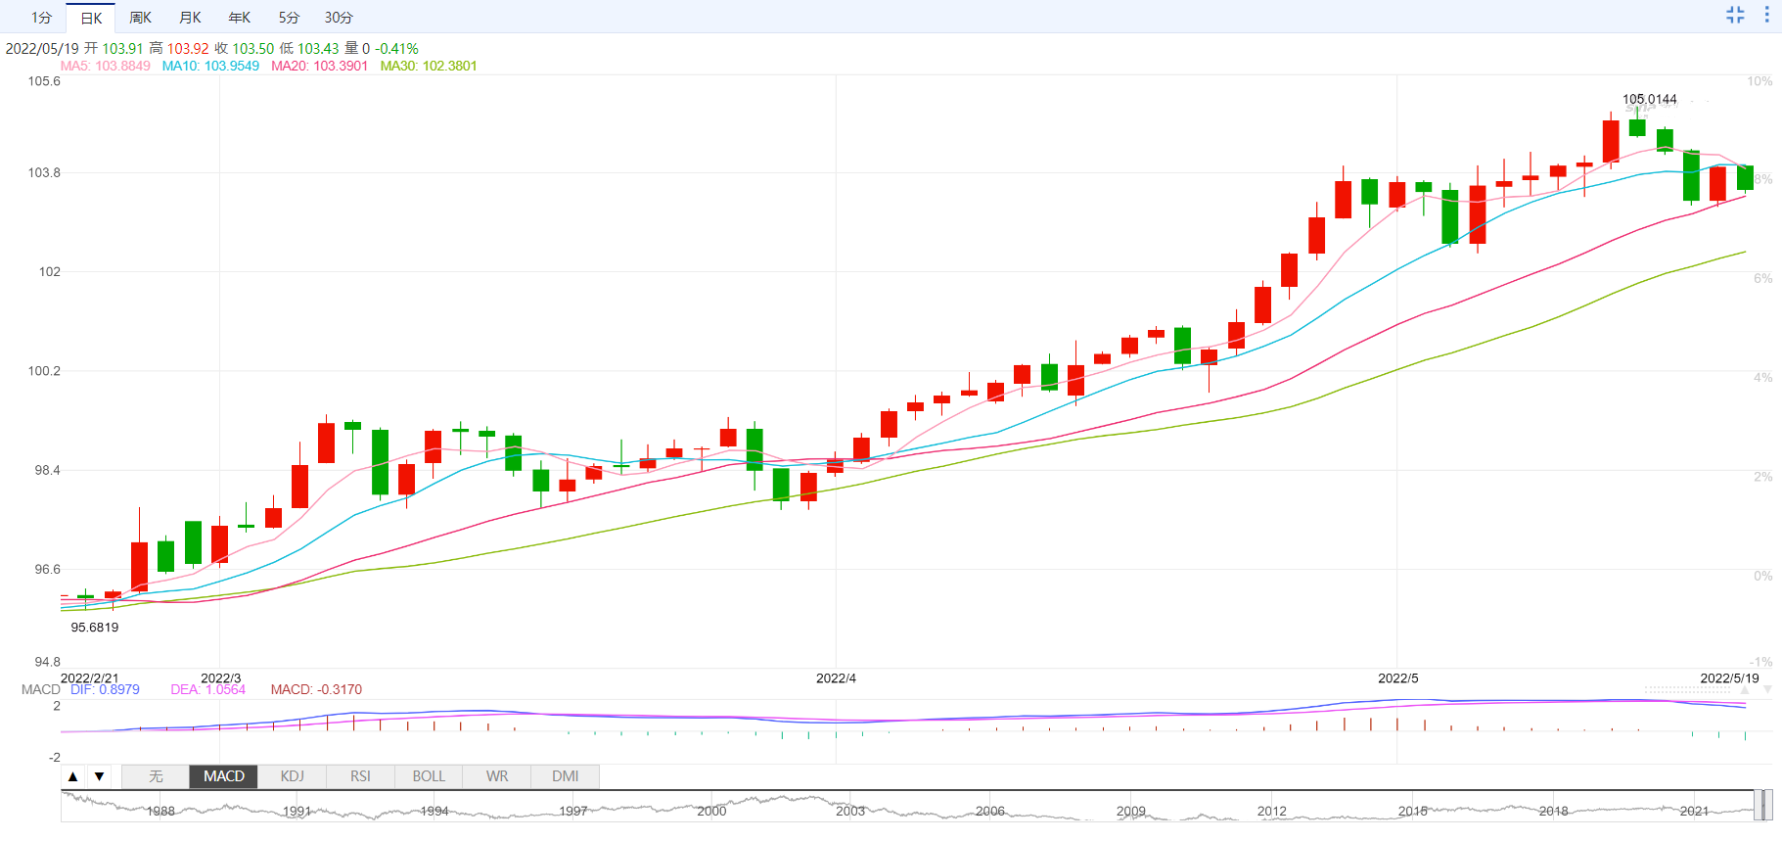1782x841 pixels.
Task: Show the WR indicator
Action: 497,776
